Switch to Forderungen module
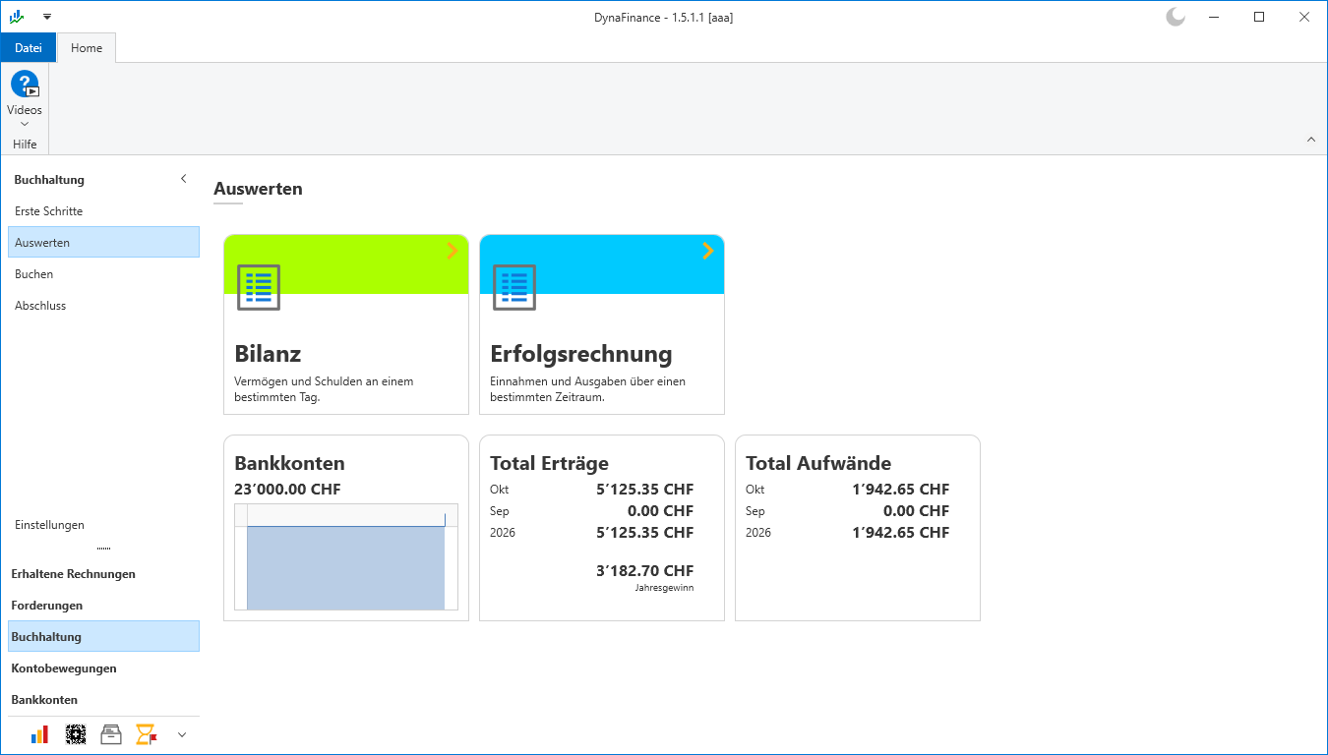1328x755 pixels. coord(103,606)
